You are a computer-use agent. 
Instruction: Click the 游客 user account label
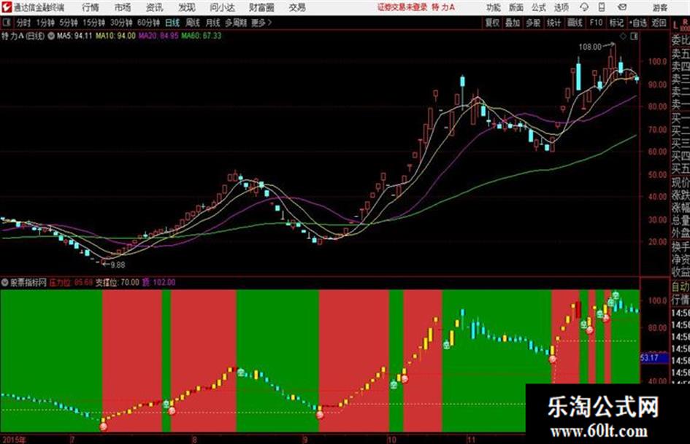pos(659,7)
